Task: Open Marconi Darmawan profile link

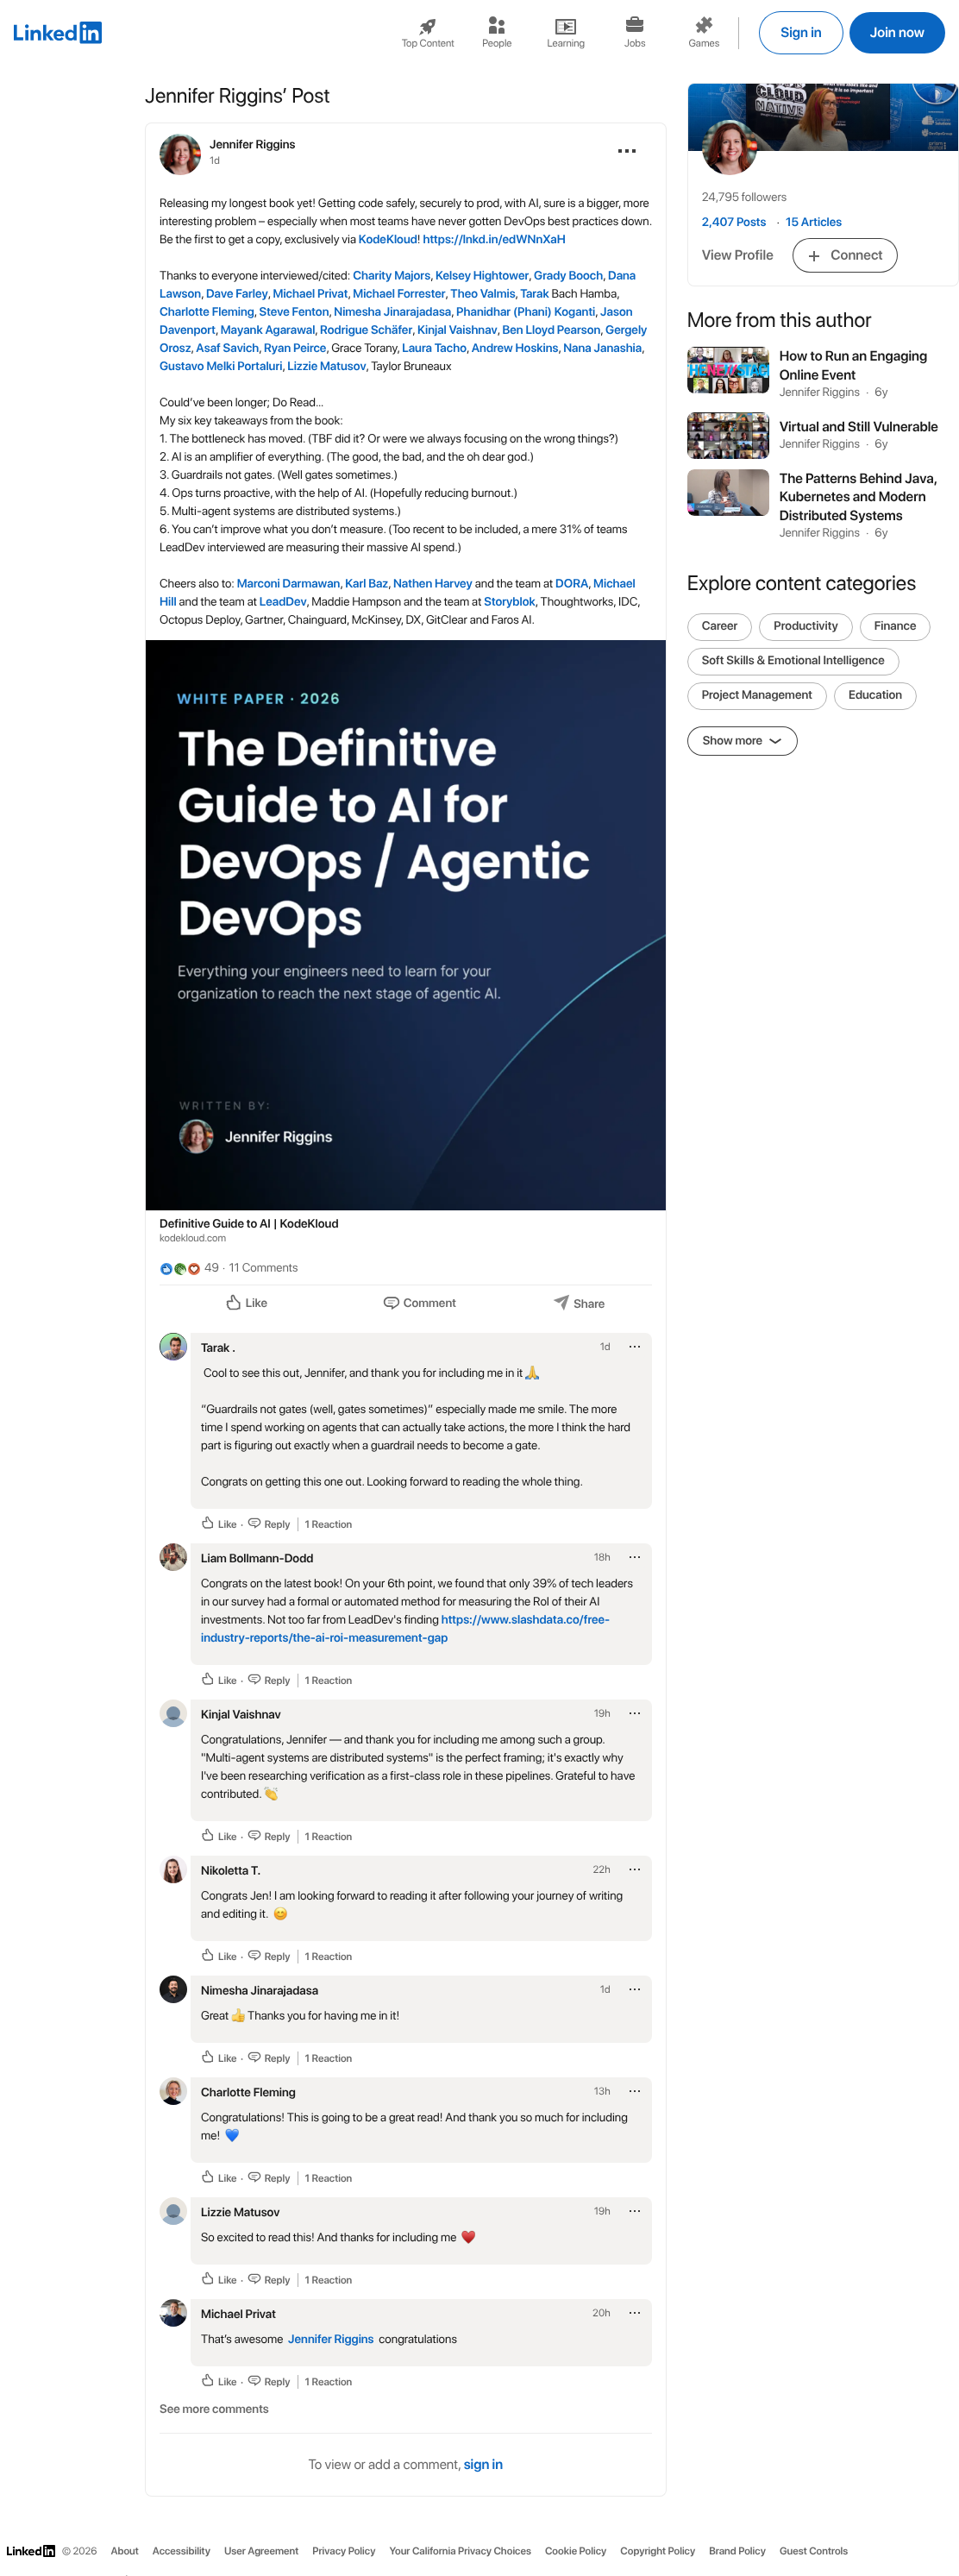Action: (x=288, y=583)
